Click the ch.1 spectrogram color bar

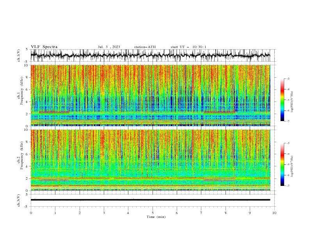pyautogui.click(x=282, y=100)
